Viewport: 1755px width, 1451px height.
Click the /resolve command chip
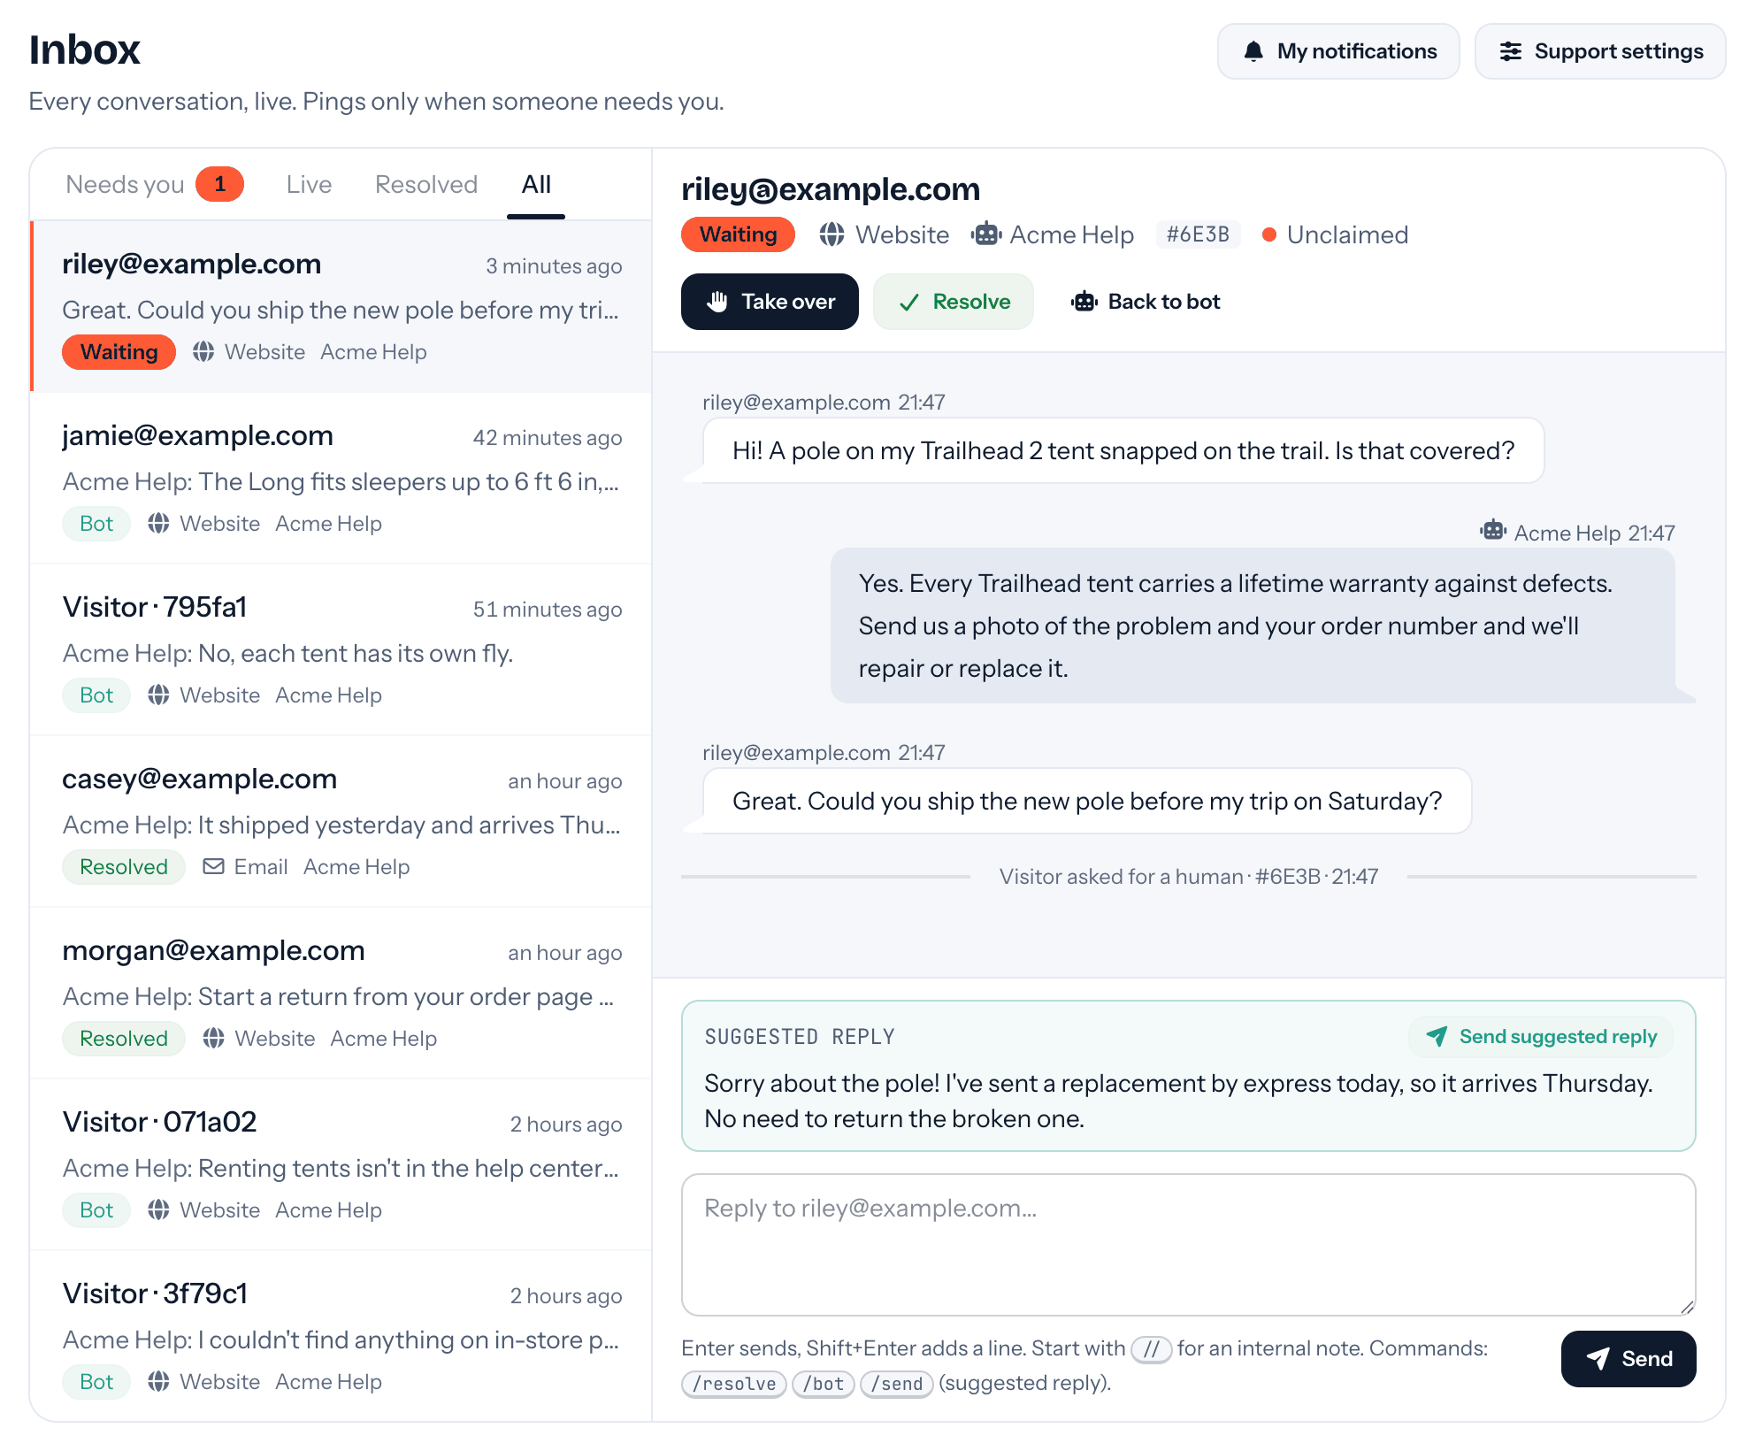[x=734, y=1384]
